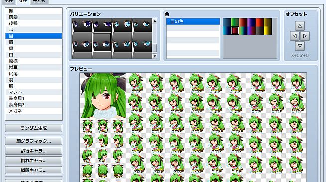Image resolution: width=326 pixels, height=182 pixels.
Task: Select 眉 in the parts list
Action: (x=34, y=42)
